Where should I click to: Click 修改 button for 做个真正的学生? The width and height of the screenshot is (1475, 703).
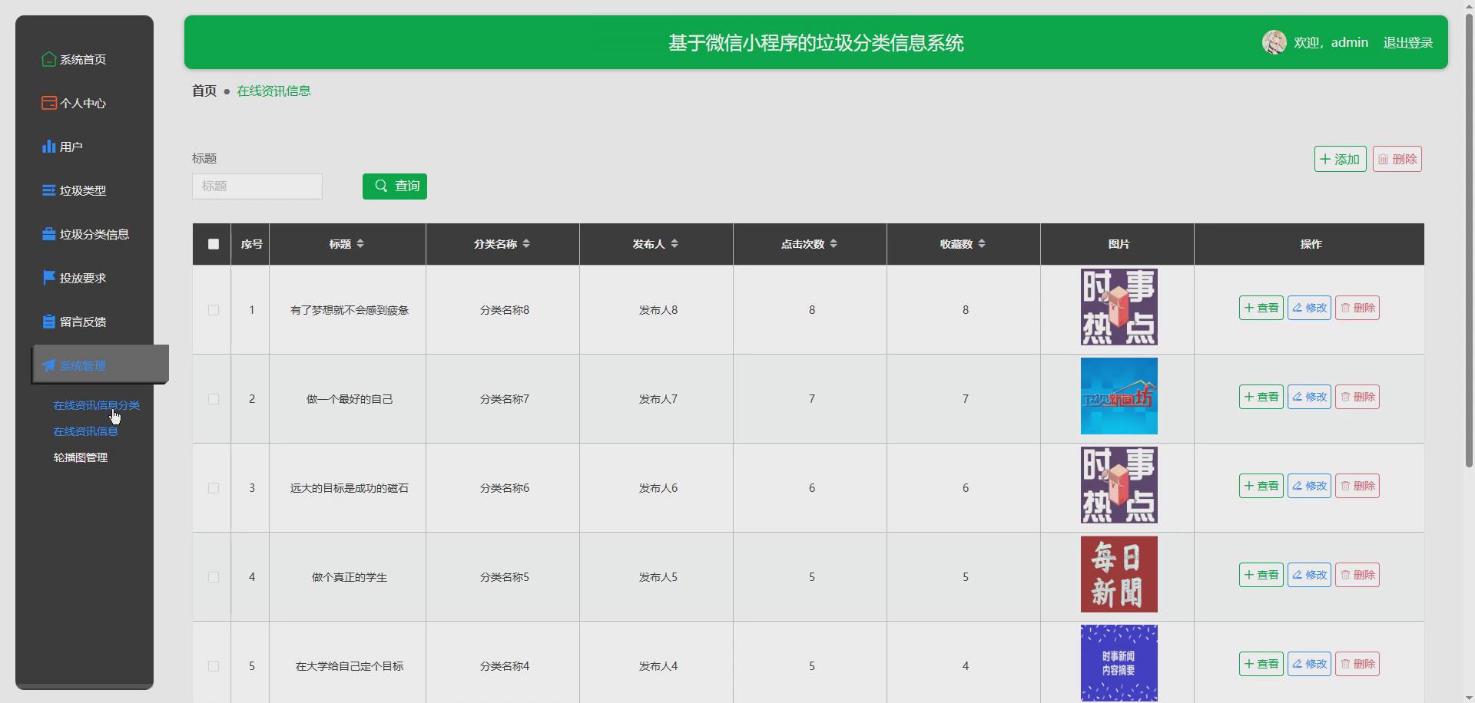pyautogui.click(x=1309, y=575)
